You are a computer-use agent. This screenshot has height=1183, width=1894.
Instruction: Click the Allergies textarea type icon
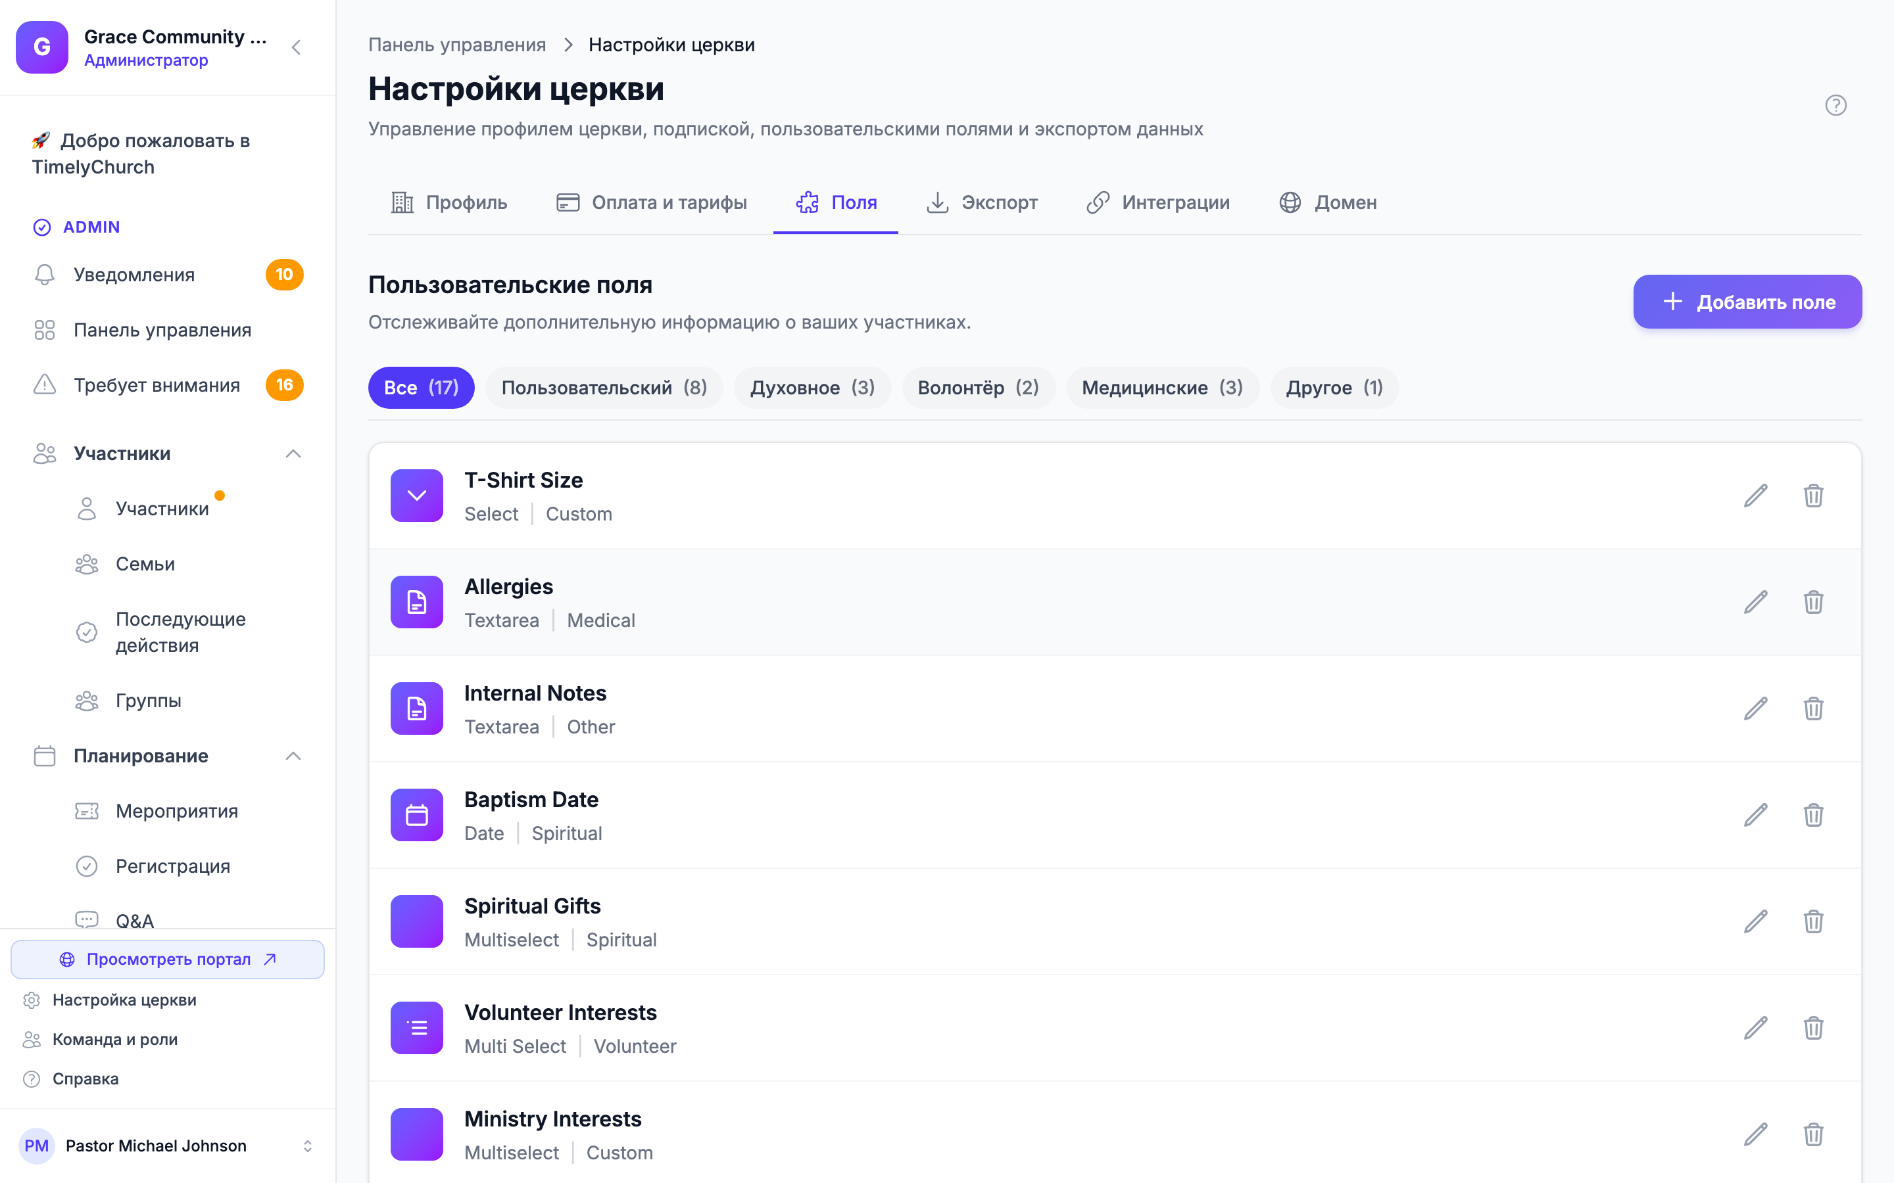416,601
